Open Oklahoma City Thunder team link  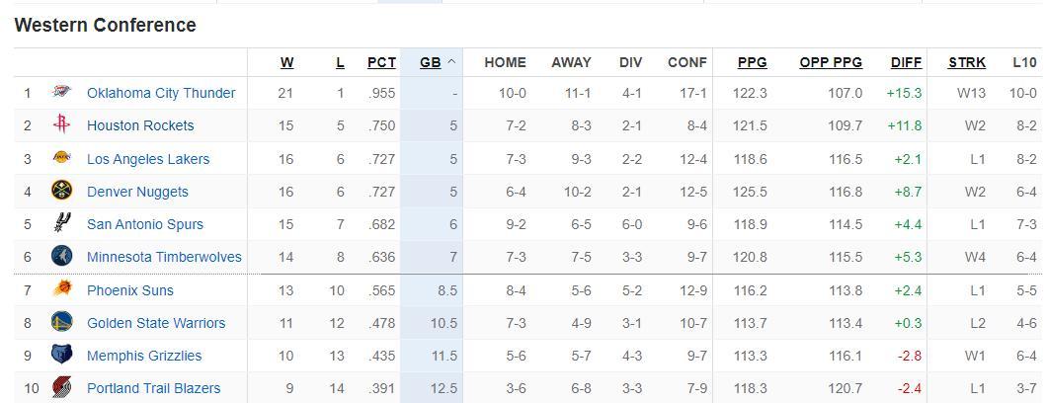pos(161,93)
